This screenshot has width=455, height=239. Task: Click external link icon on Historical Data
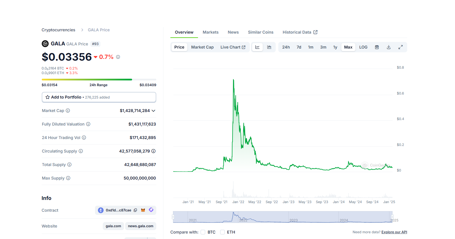(x=315, y=32)
